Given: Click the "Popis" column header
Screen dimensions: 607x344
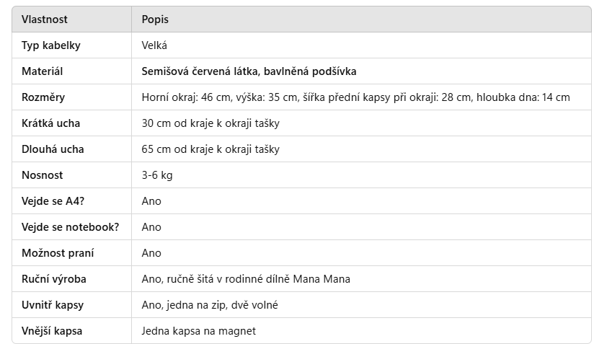Looking at the screenshot, I should pyautogui.click(x=155, y=19).
